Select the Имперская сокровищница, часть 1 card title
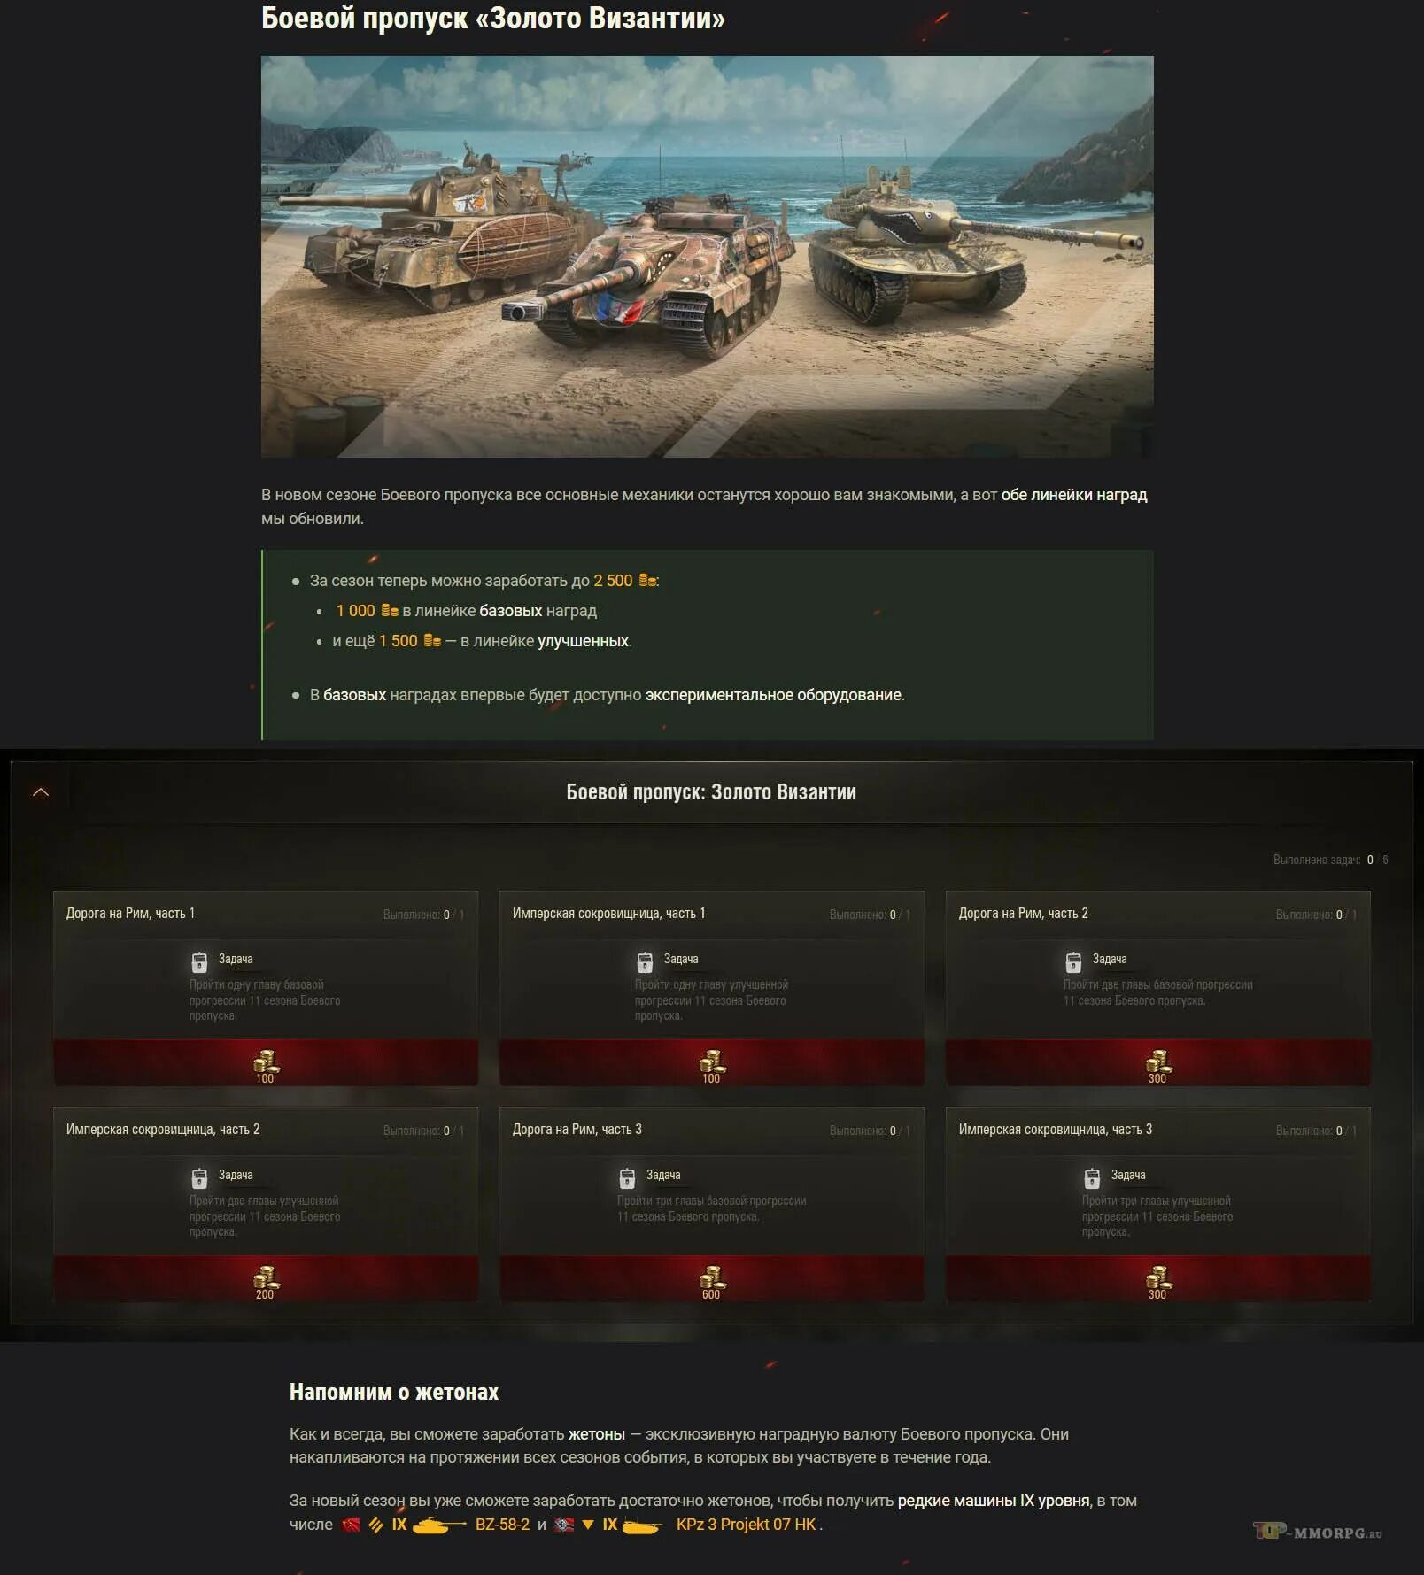Viewport: 1424px width, 1575px height. (x=608, y=913)
